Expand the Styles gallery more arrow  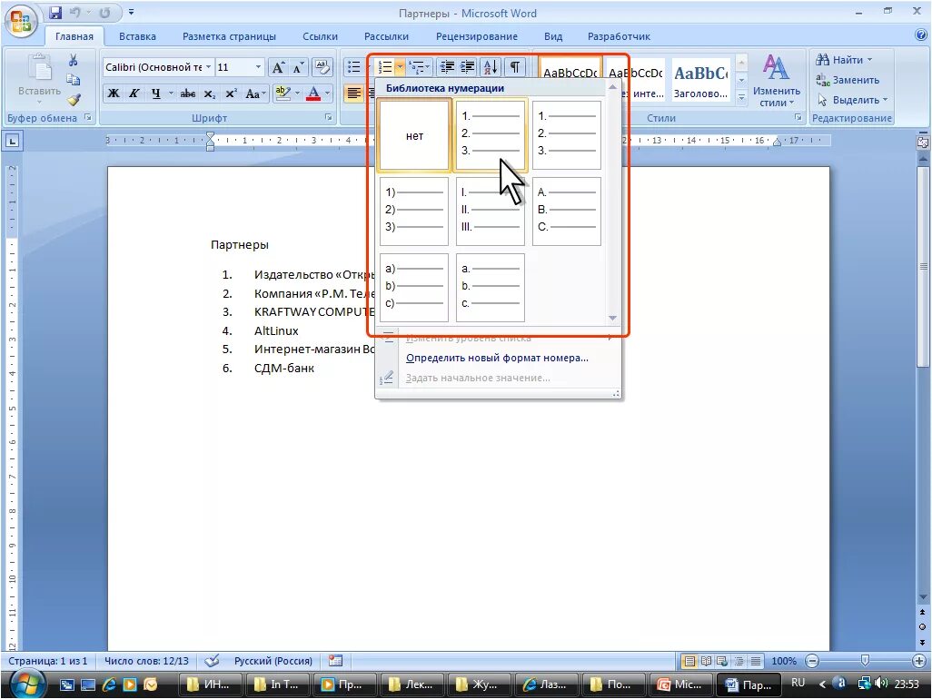741,96
